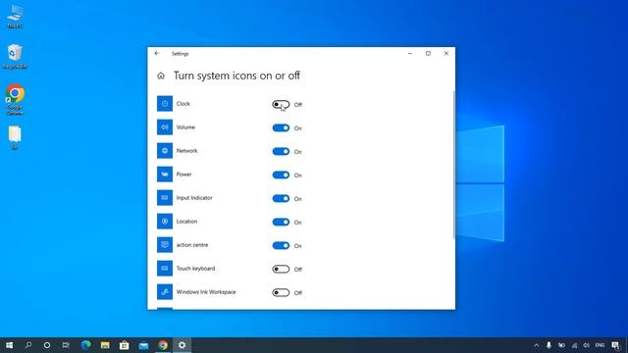This screenshot has height=353, width=628.
Task: Open Settings home via the house icon
Action: pos(161,76)
